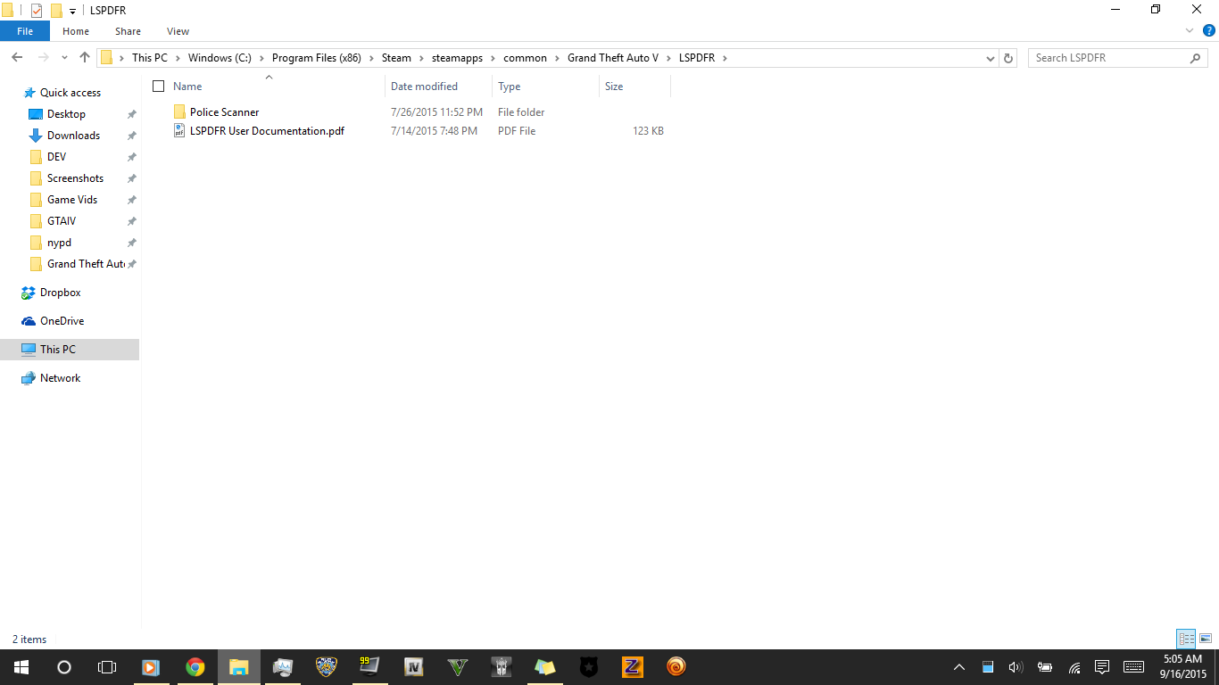Go up one folder level with the up arrow

point(85,57)
